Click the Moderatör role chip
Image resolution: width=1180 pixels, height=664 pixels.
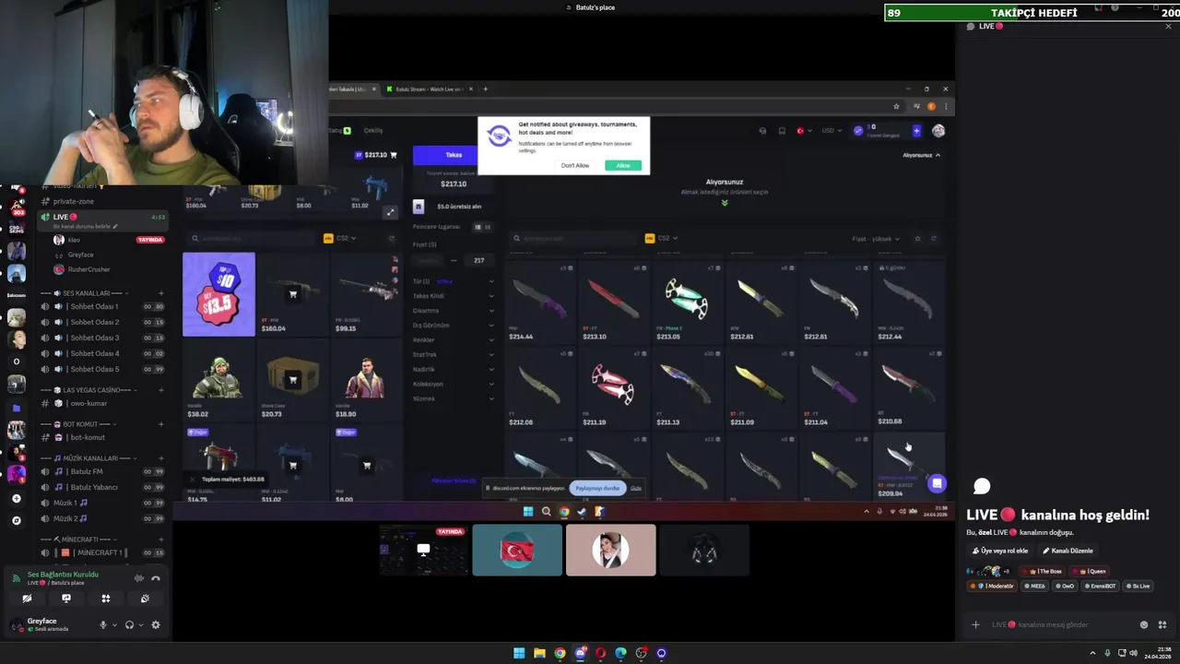tap(993, 586)
